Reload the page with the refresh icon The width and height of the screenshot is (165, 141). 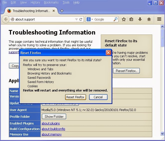coord(81,19)
